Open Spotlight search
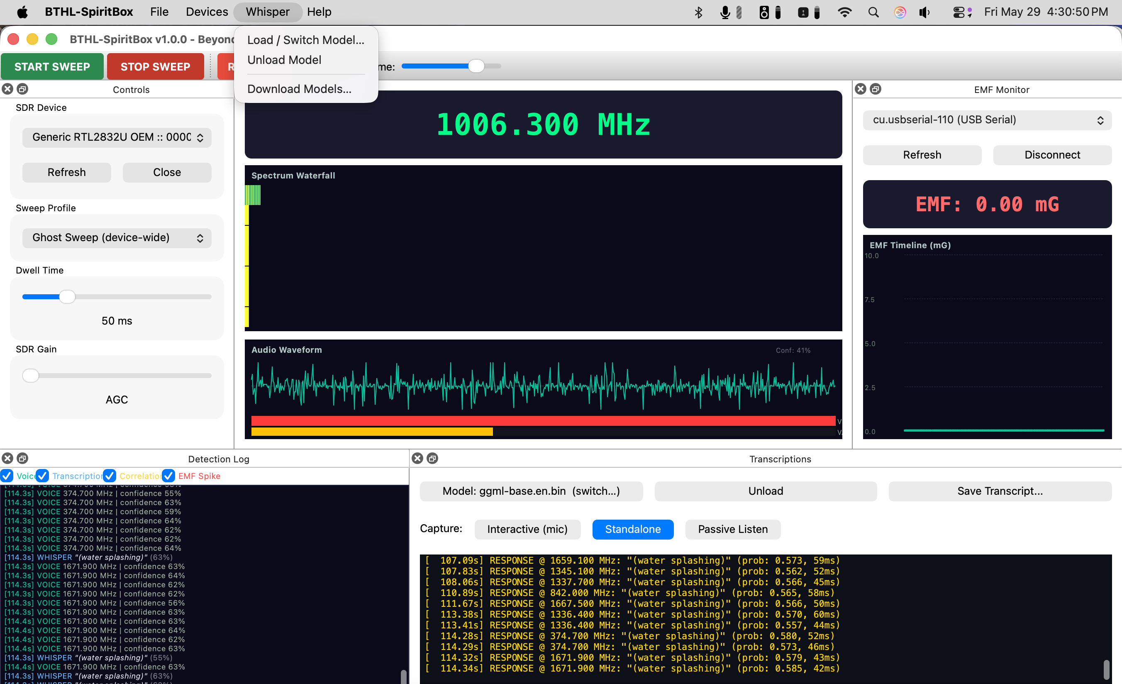Image resolution: width=1122 pixels, height=684 pixels. point(873,12)
